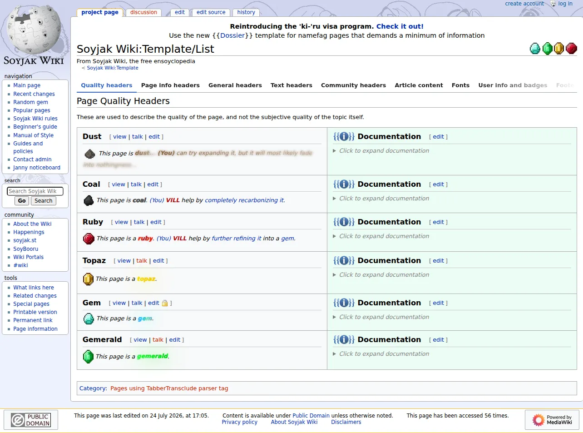Switch to General headers tab
The image size is (583, 433).
coord(235,85)
